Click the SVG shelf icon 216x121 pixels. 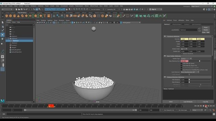49,16
